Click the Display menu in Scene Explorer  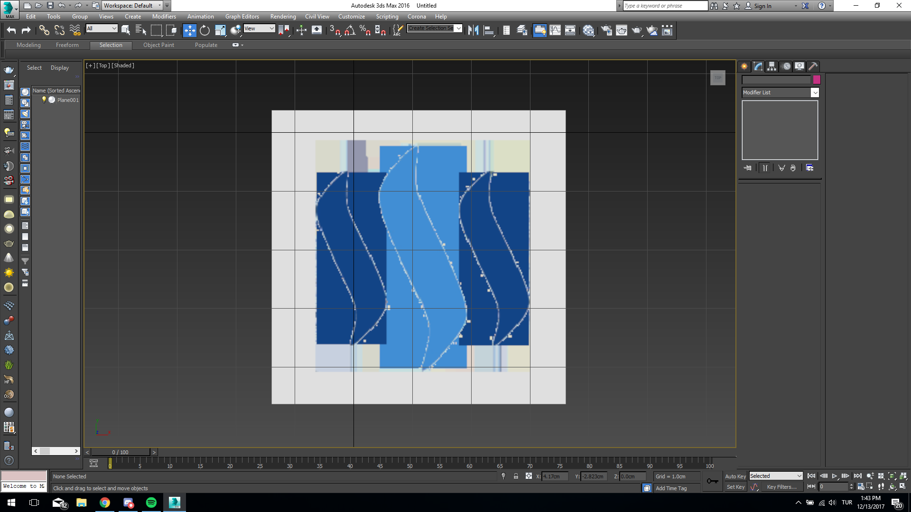point(60,68)
